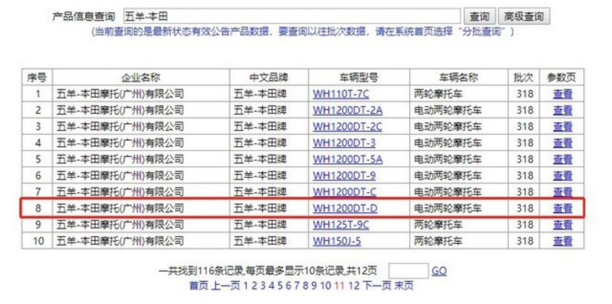This screenshot has width=612, height=304.
Task: View parameters 查看 for WH1200DT-9 row
Action: (x=562, y=176)
